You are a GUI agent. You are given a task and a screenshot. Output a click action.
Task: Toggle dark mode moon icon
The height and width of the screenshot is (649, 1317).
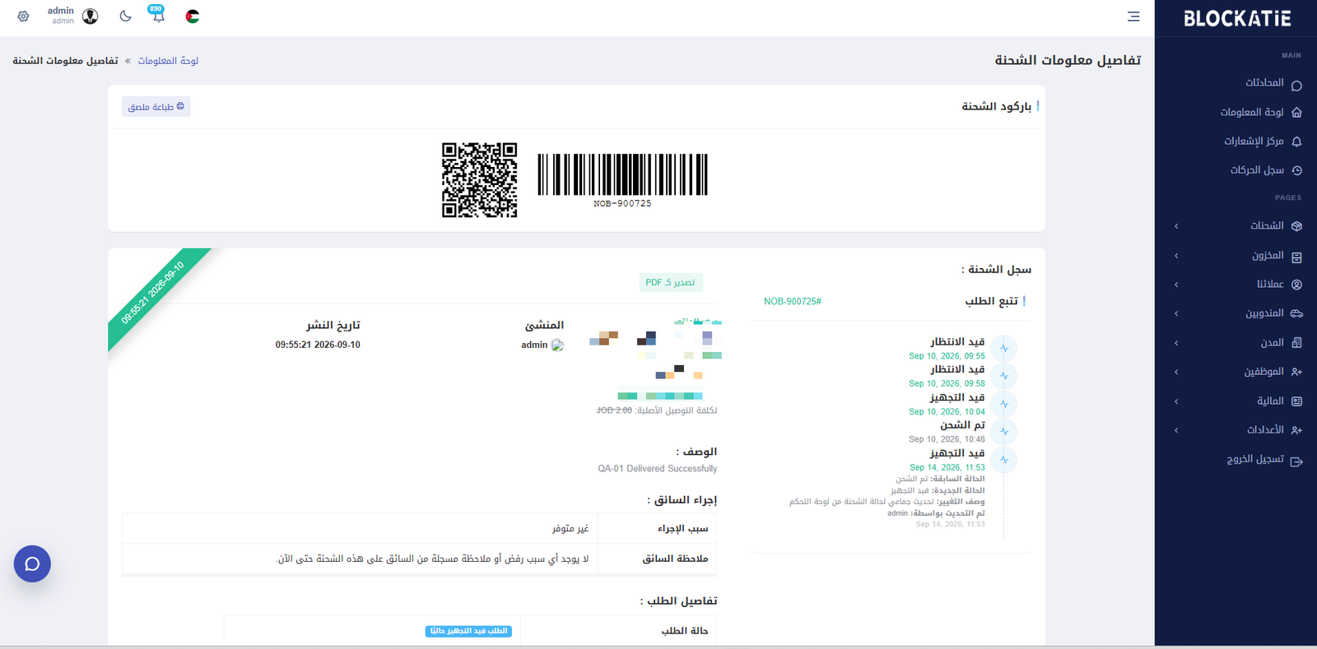[125, 16]
